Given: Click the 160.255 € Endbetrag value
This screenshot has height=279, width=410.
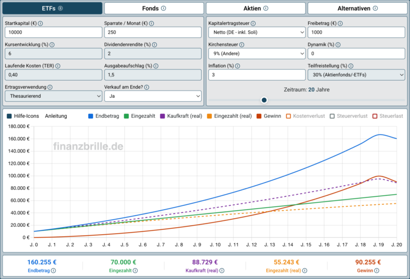Looking at the screenshot, I should click(42, 262).
